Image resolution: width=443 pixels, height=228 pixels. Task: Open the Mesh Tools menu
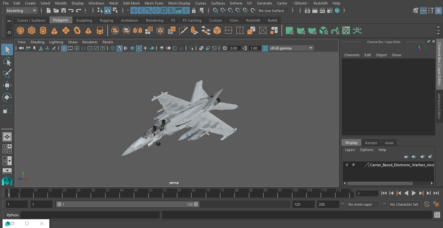(x=154, y=3)
